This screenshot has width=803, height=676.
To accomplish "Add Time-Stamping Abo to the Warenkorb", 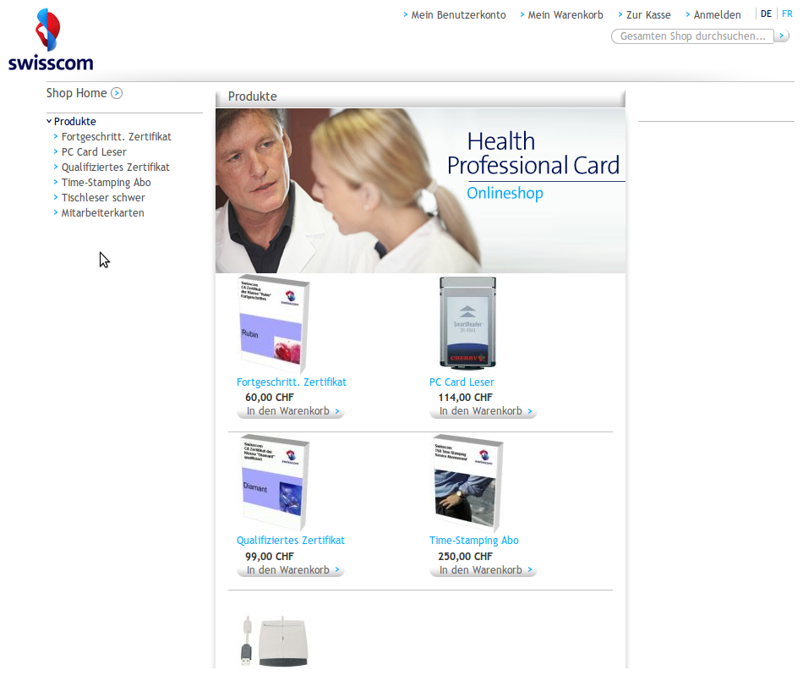I will pos(483,570).
